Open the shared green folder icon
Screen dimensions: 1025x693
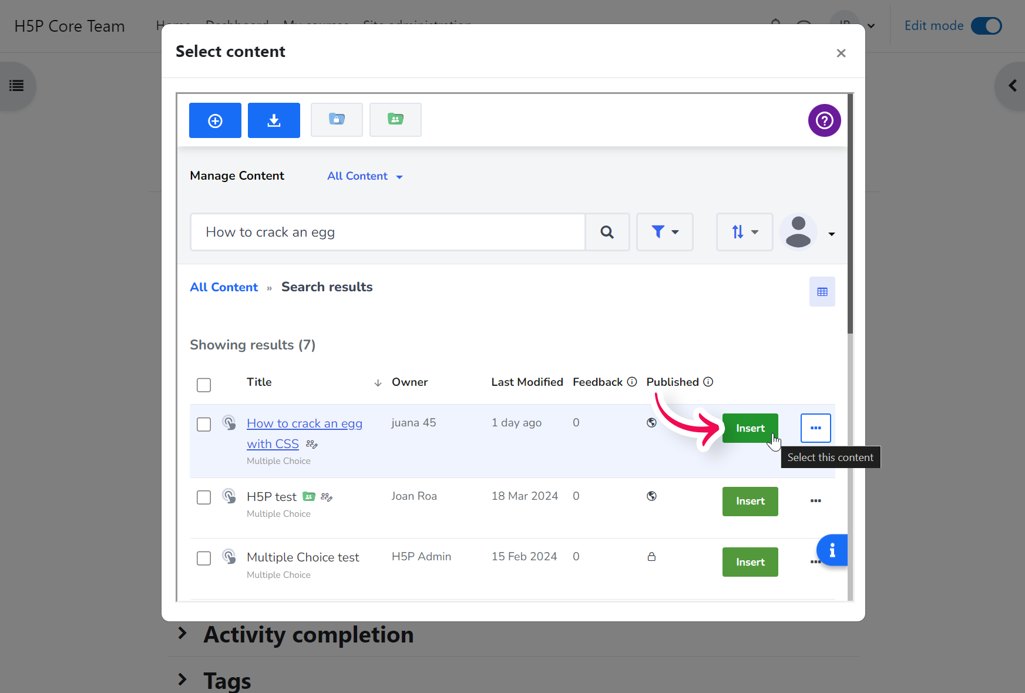[395, 119]
